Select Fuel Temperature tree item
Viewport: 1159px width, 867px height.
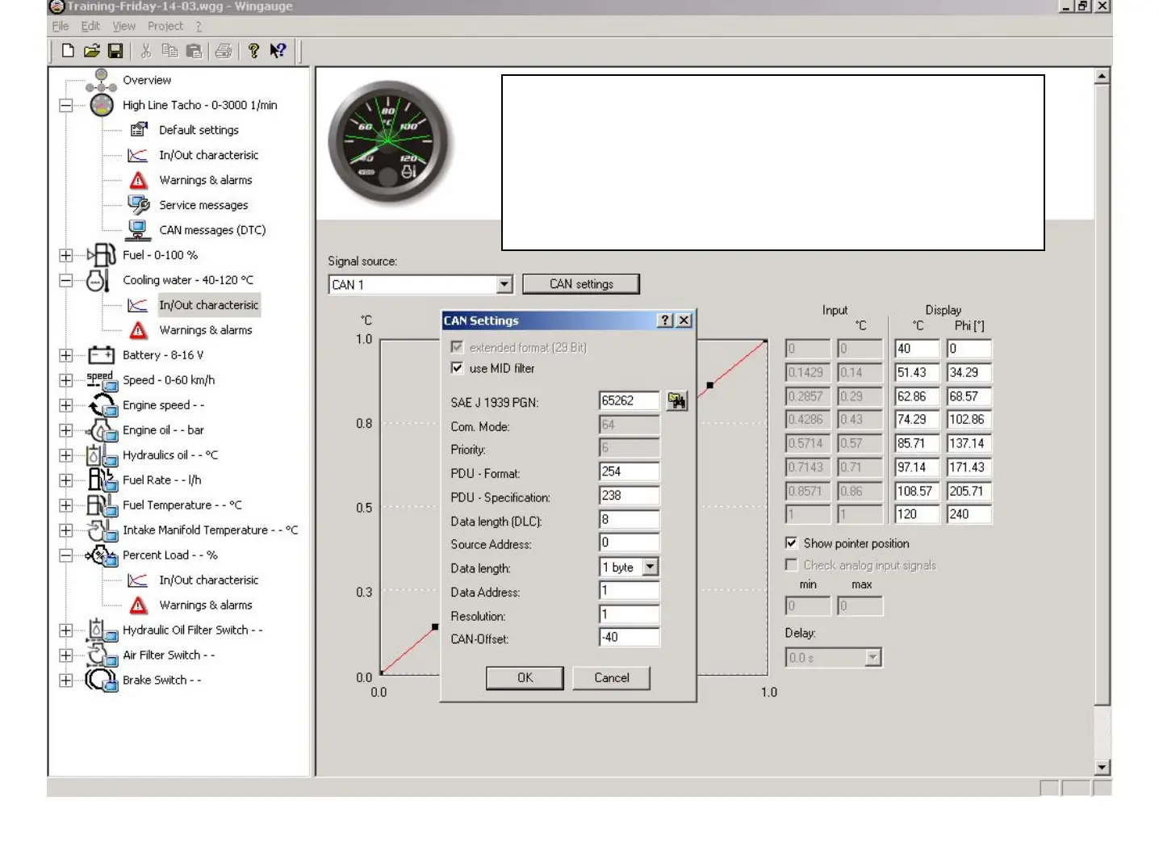click(x=182, y=505)
